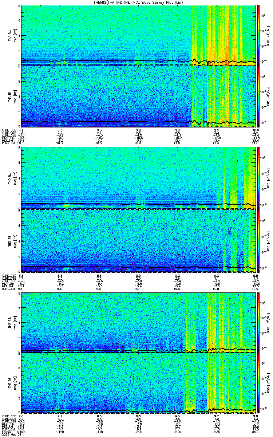The height and width of the screenshot is (437, 273).
Task: Click the top THA panel PSD color bar
Action: (x=258, y=35)
